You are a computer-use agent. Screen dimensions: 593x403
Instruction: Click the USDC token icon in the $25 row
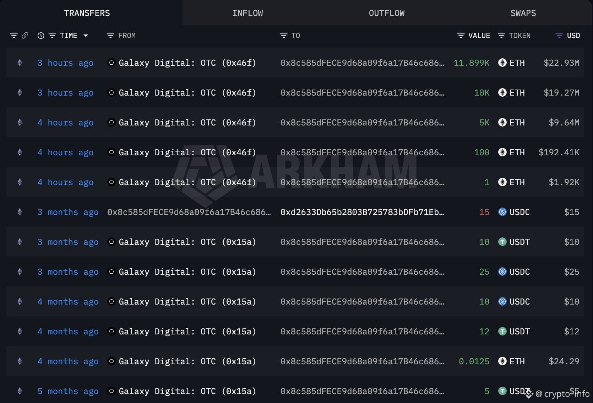[x=502, y=272]
